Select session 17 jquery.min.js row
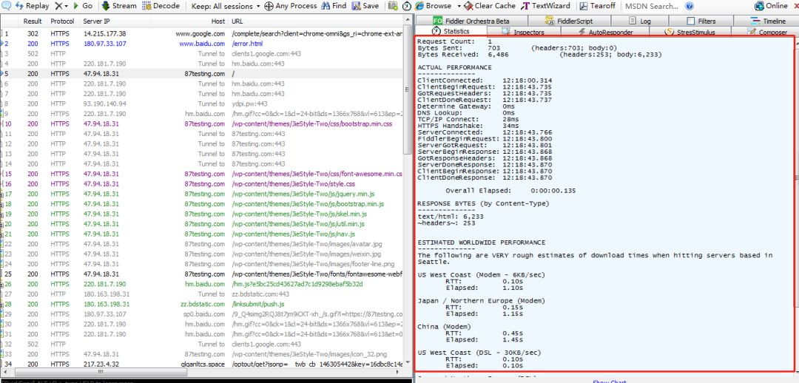Image resolution: width=799 pixels, height=383 pixels. [x=202, y=194]
